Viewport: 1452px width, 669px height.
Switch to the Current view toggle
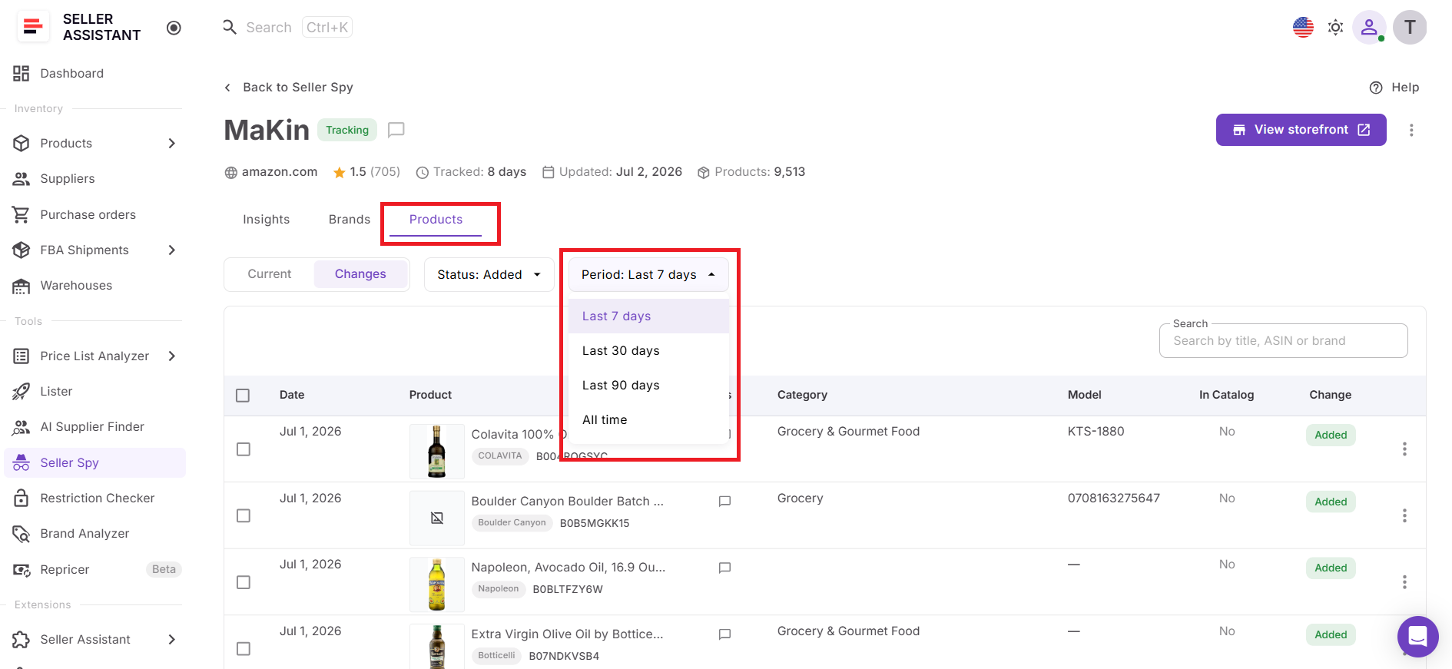(270, 274)
